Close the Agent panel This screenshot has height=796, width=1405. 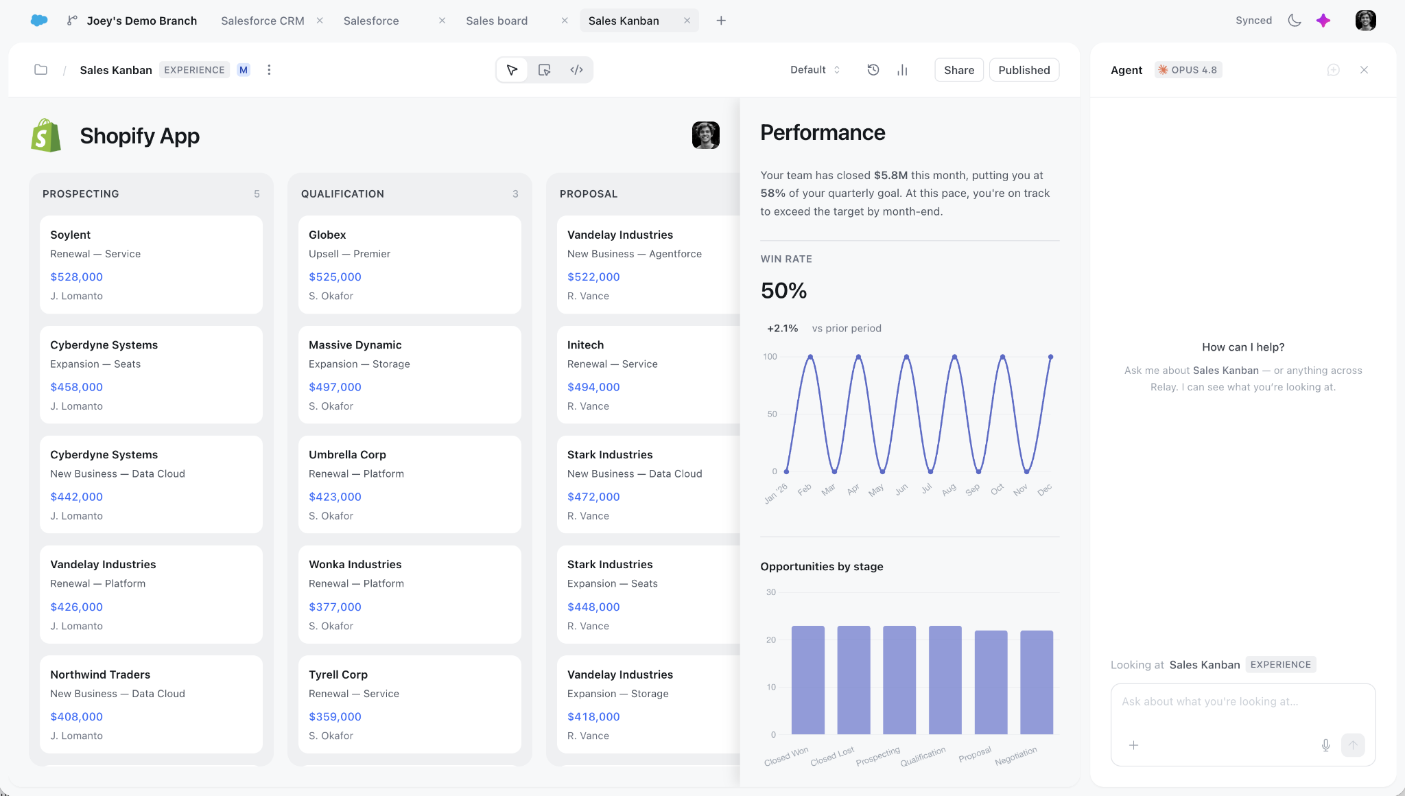click(1364, 70)
